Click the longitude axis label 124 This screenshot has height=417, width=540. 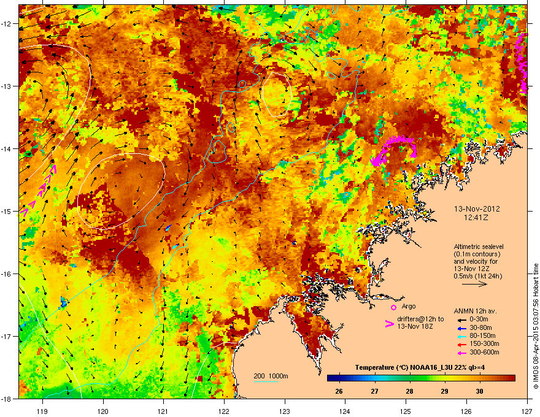pos(345,411)
